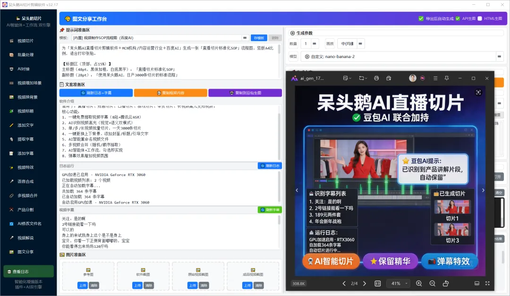
Task: Click the 语音合成 microphone icon
Action: (x=11, y=181)
